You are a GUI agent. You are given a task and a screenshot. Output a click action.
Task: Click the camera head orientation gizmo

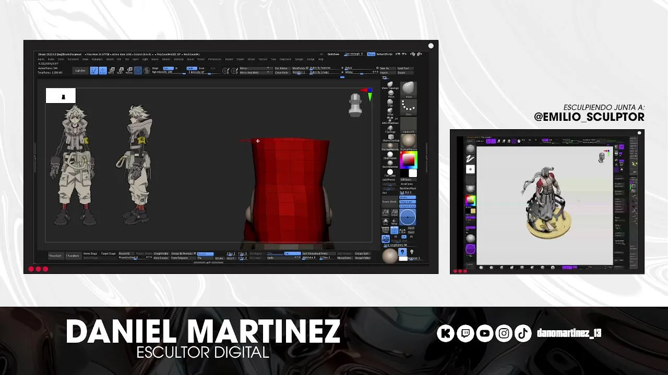point(355,104)
